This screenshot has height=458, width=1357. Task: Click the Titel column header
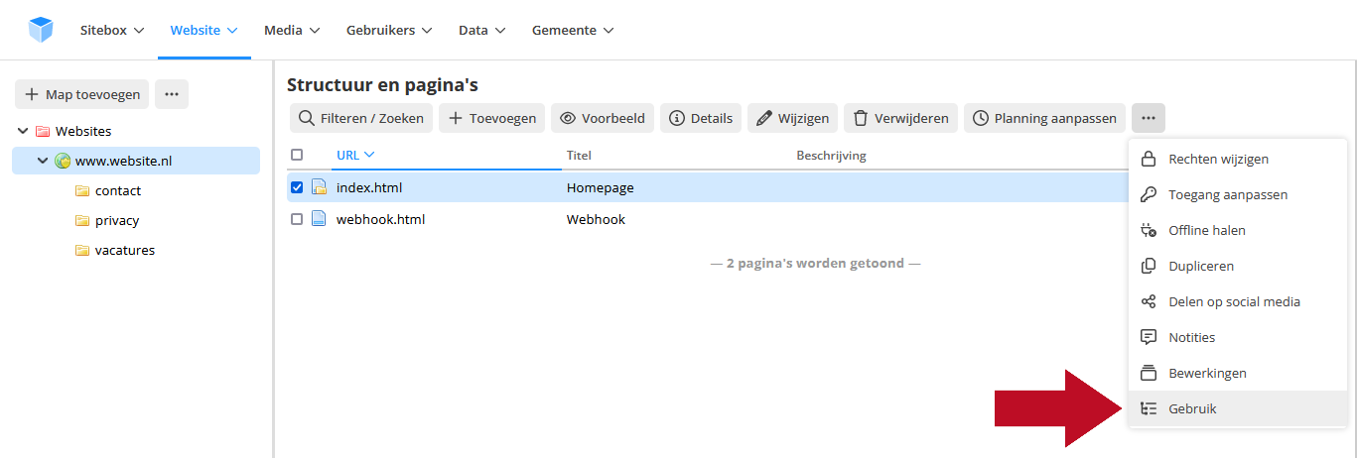coord(579,156)
